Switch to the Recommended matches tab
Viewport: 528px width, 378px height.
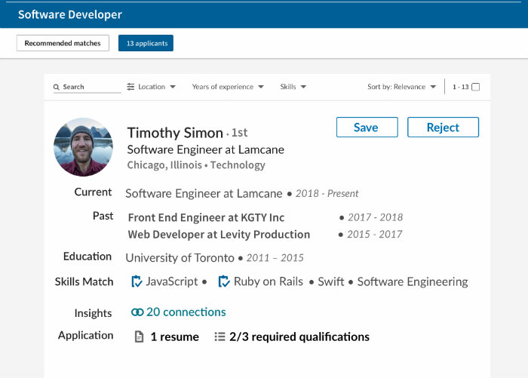(x=63, y=43)
